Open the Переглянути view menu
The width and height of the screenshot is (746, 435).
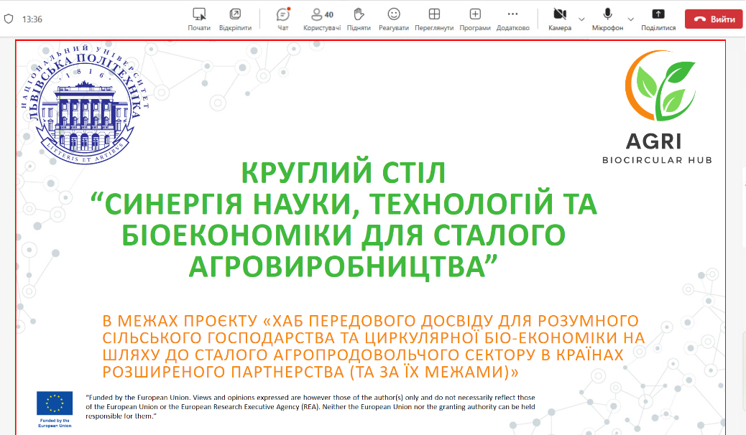click(x=434, y=15)
